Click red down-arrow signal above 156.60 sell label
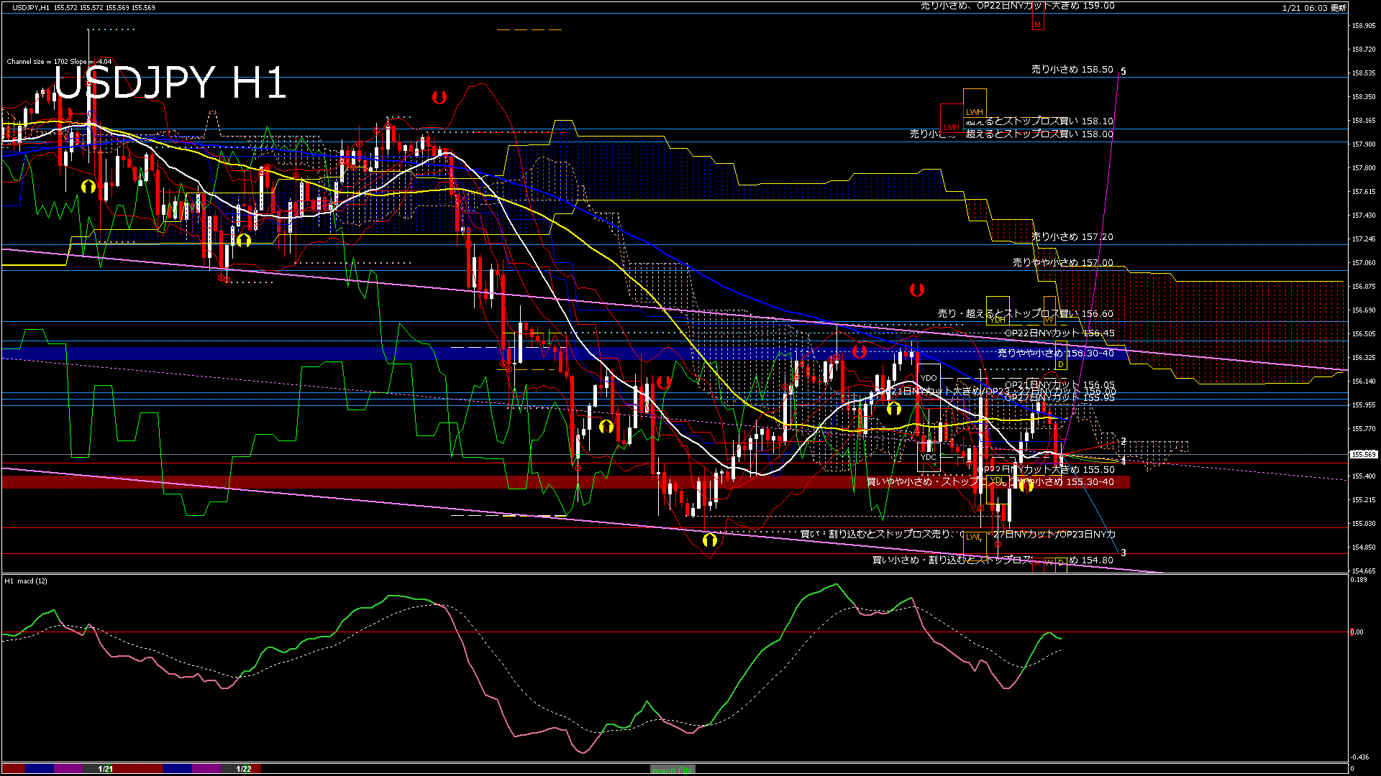Screen dimensions: 1381x776 tap(916, 290)
